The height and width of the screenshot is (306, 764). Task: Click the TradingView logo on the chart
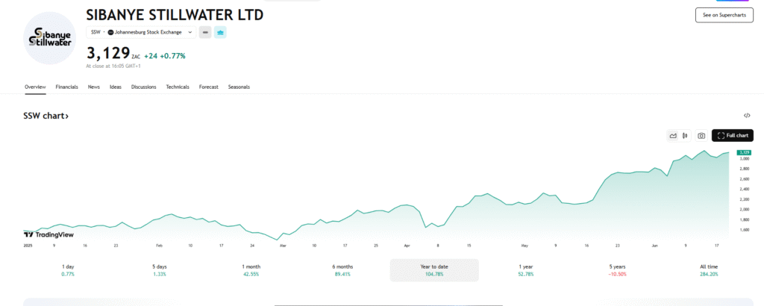(48, 234)
